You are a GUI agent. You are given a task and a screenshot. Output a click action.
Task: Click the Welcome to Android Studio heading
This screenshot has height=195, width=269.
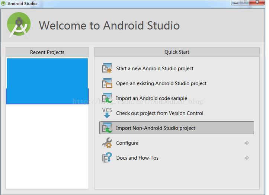[109, 26]
